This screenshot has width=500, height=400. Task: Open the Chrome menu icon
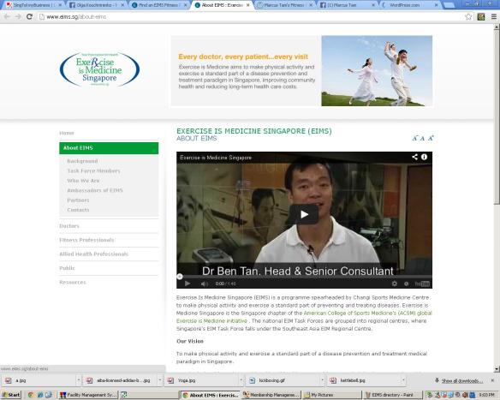click(494, 16)
